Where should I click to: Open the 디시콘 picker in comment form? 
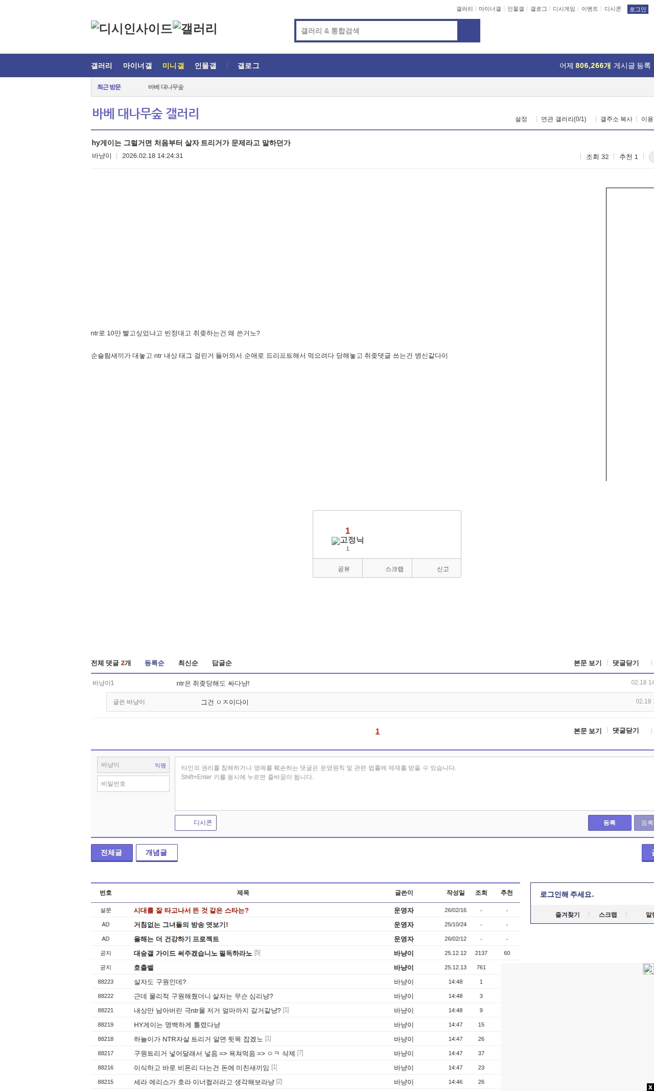(196, 823)
